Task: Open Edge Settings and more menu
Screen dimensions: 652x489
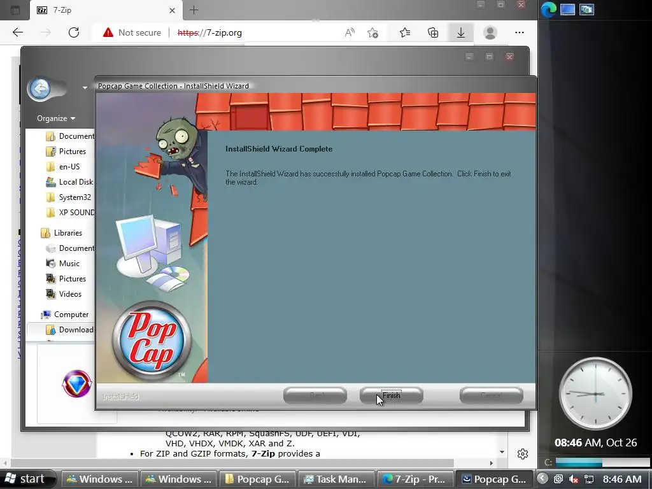Action: click(x=520, y=32)
